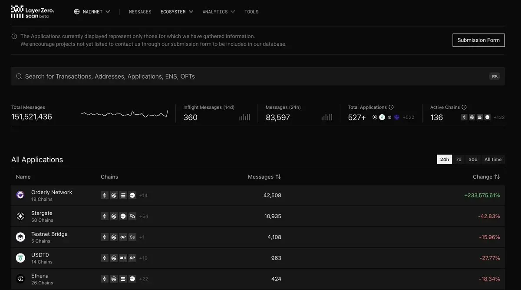
Task: Click the LayerZero Scan logo
Action: [33, 12]
